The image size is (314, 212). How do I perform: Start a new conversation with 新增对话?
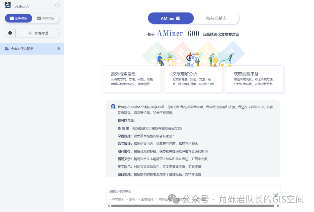tap(38, 33)
